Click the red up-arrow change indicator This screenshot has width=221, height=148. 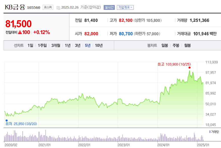[20, 32]
